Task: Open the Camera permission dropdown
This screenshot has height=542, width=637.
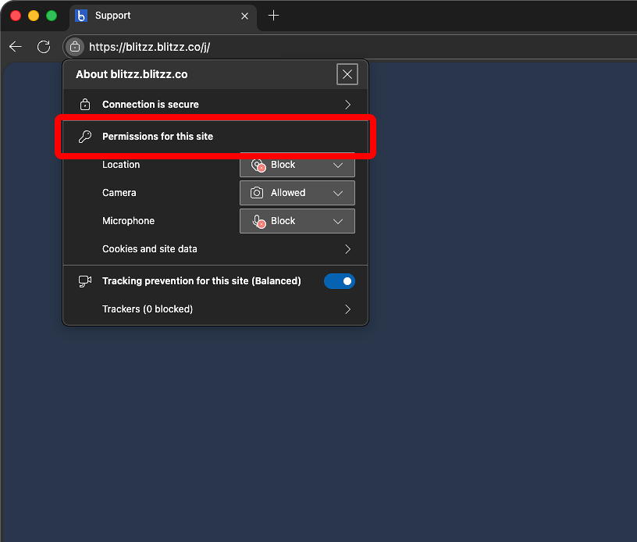Action: tap(297, 193)
